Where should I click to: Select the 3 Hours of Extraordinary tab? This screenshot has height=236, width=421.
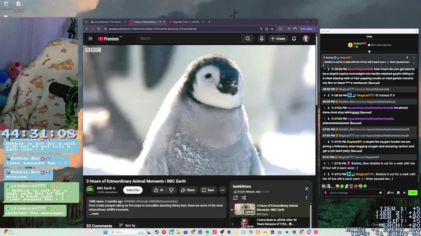145,22
